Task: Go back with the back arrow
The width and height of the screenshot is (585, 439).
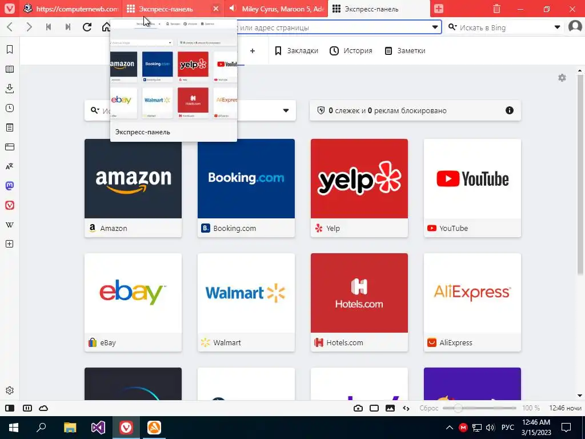Action: coord(10,27)
